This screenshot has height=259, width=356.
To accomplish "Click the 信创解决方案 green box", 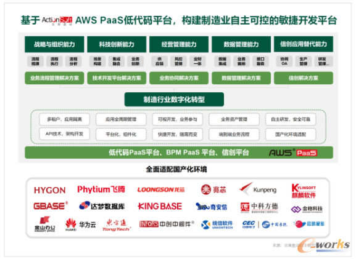I will [304, 78].
